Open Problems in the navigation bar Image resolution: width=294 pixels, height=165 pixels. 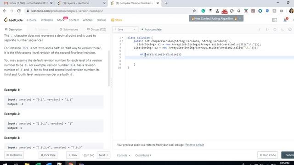[x=47, y=20]
